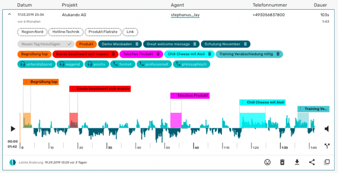Play the call recording
This screenshot has width=338, height=173.
pos(13,129)
